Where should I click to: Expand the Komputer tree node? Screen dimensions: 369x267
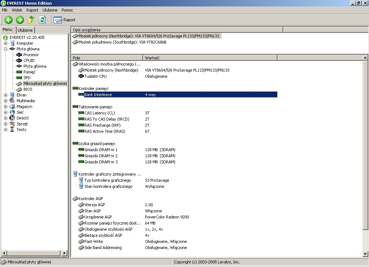point(6,43)
